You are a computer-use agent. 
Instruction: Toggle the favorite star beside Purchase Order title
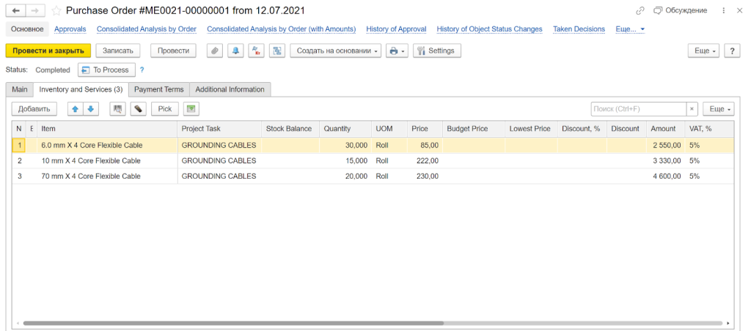(56, 11)
